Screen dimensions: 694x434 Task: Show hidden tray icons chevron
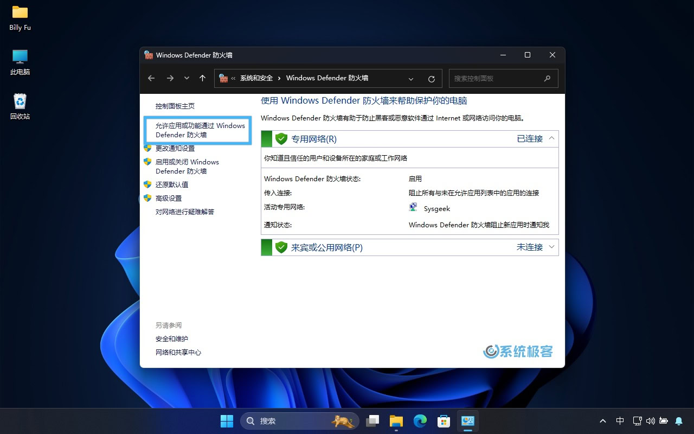603,421
